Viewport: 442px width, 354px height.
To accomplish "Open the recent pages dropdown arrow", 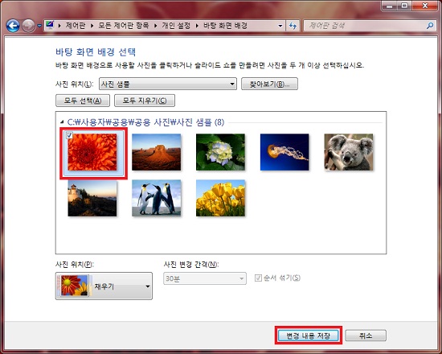I will click(39, 27).
